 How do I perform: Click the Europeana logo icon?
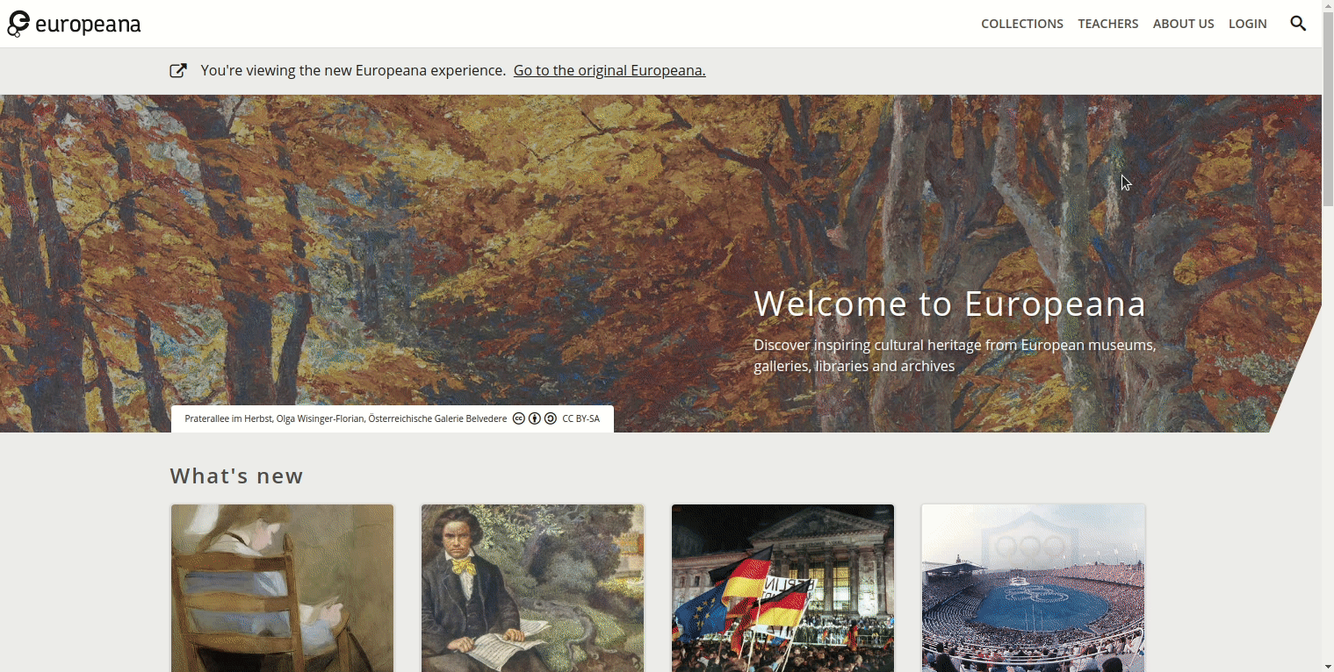pos(18,24)
